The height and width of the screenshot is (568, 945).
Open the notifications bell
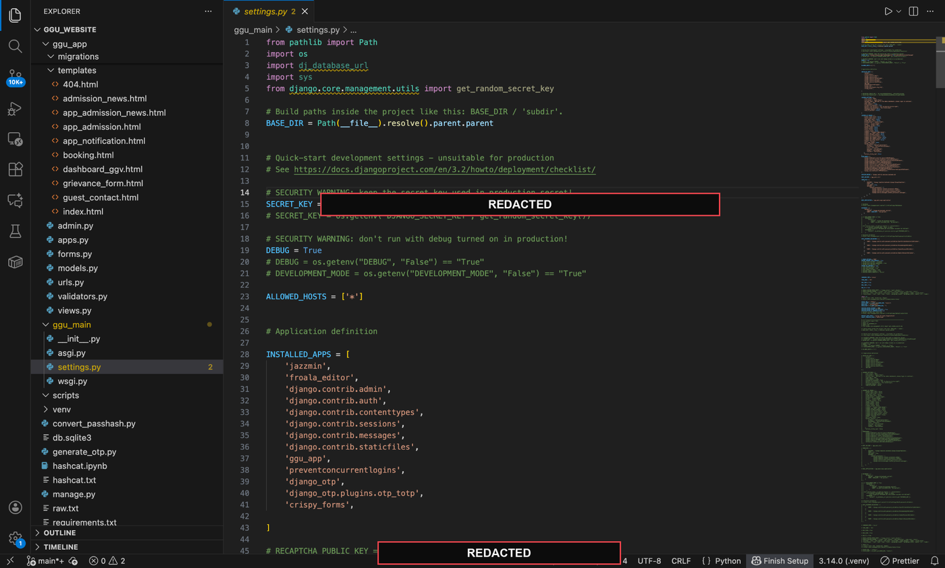tap(934, 561)
